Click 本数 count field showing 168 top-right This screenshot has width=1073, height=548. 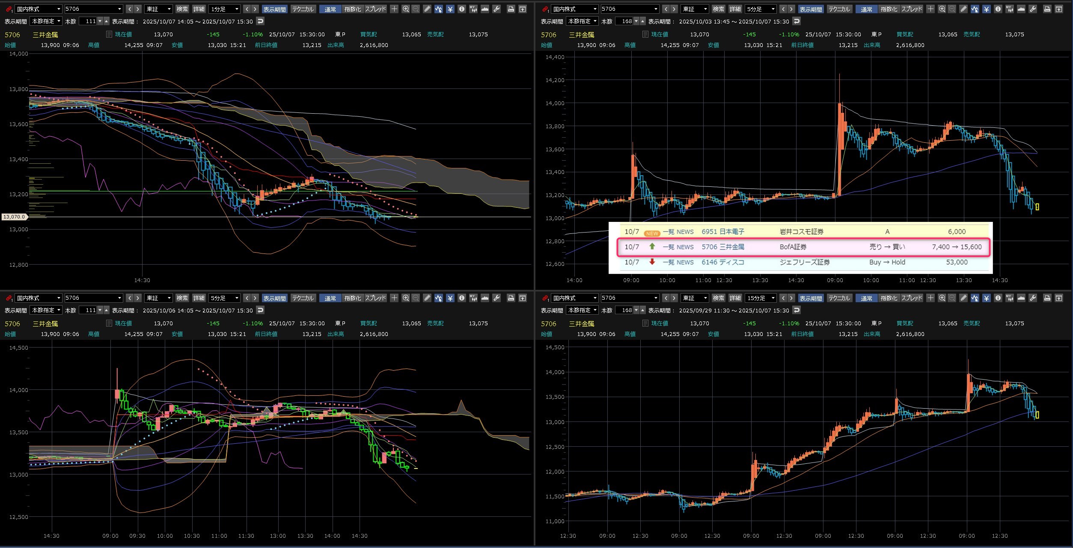[x=626, y=21]
